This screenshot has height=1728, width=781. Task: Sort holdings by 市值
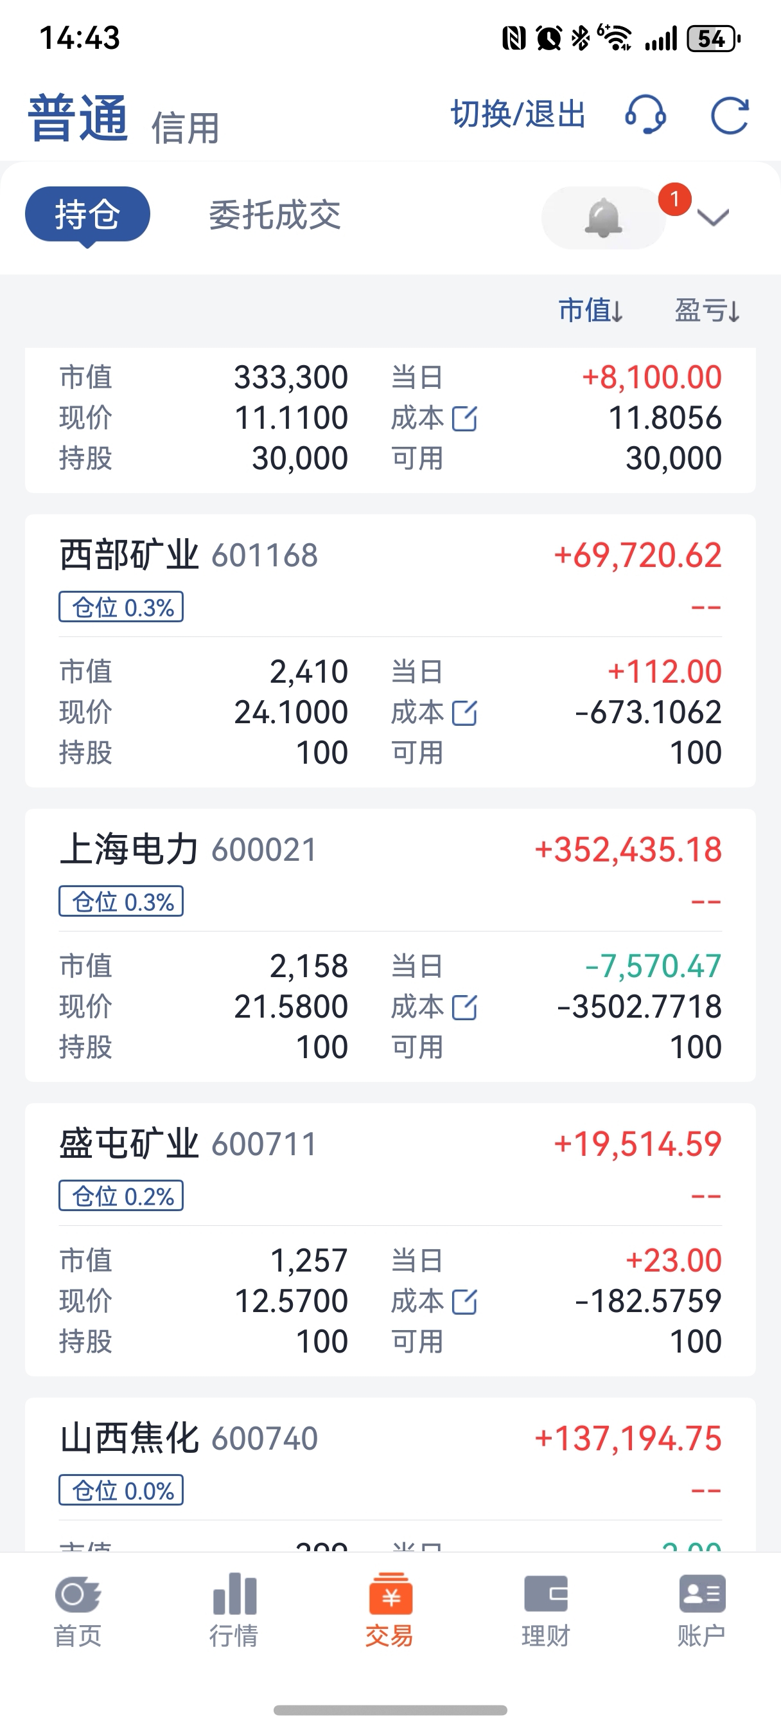pos(591,310)
